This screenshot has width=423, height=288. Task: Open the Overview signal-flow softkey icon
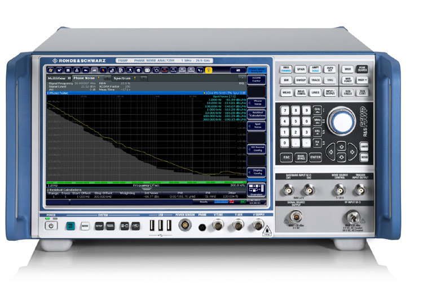tap(257, 190)
